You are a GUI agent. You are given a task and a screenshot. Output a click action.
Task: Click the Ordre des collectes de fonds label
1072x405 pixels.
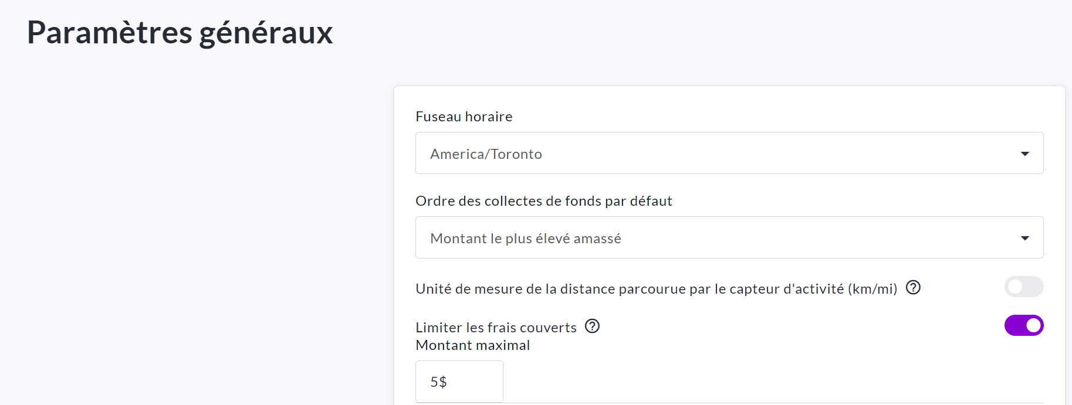click(543, 201)
